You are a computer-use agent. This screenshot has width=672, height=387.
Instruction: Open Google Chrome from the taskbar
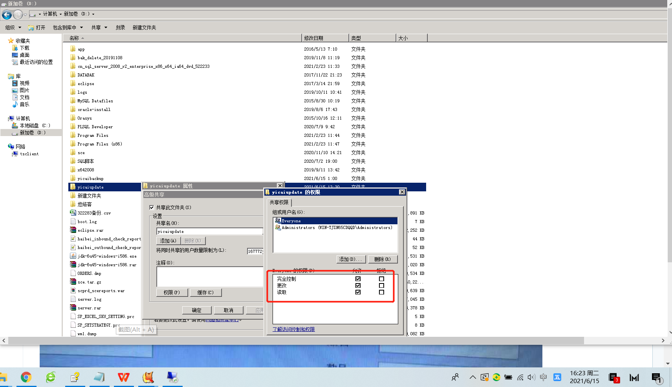click(x=26, y=377)
